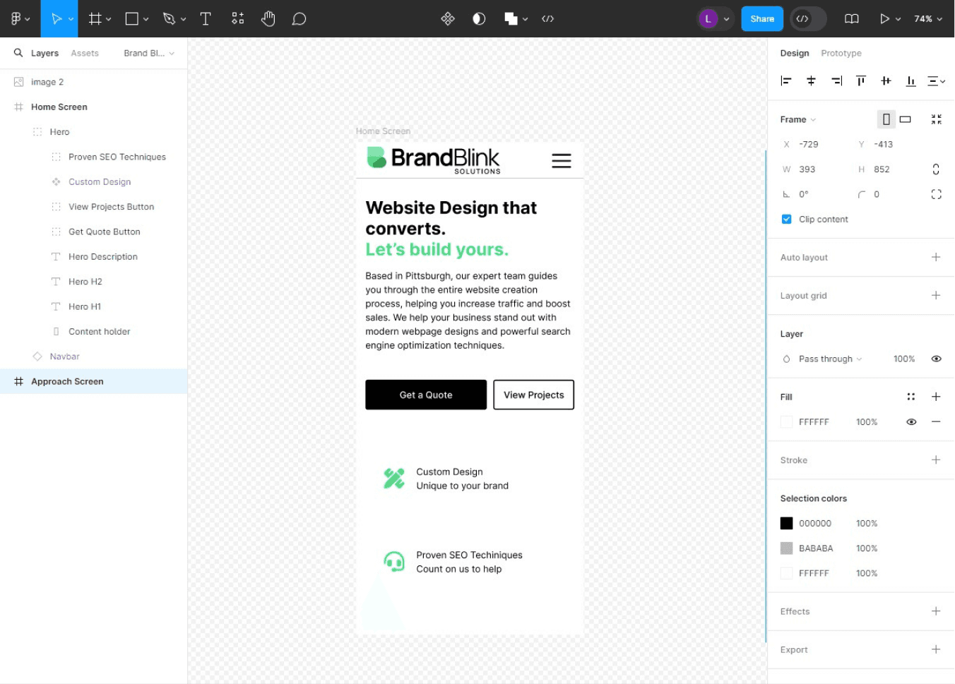
Task: Select the Frame tool
Action: [95, 19]
